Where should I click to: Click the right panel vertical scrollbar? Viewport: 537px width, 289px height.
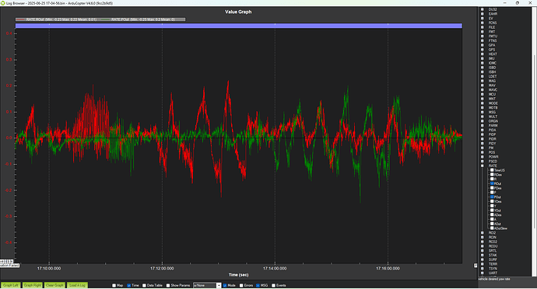(x=535, y=140)
